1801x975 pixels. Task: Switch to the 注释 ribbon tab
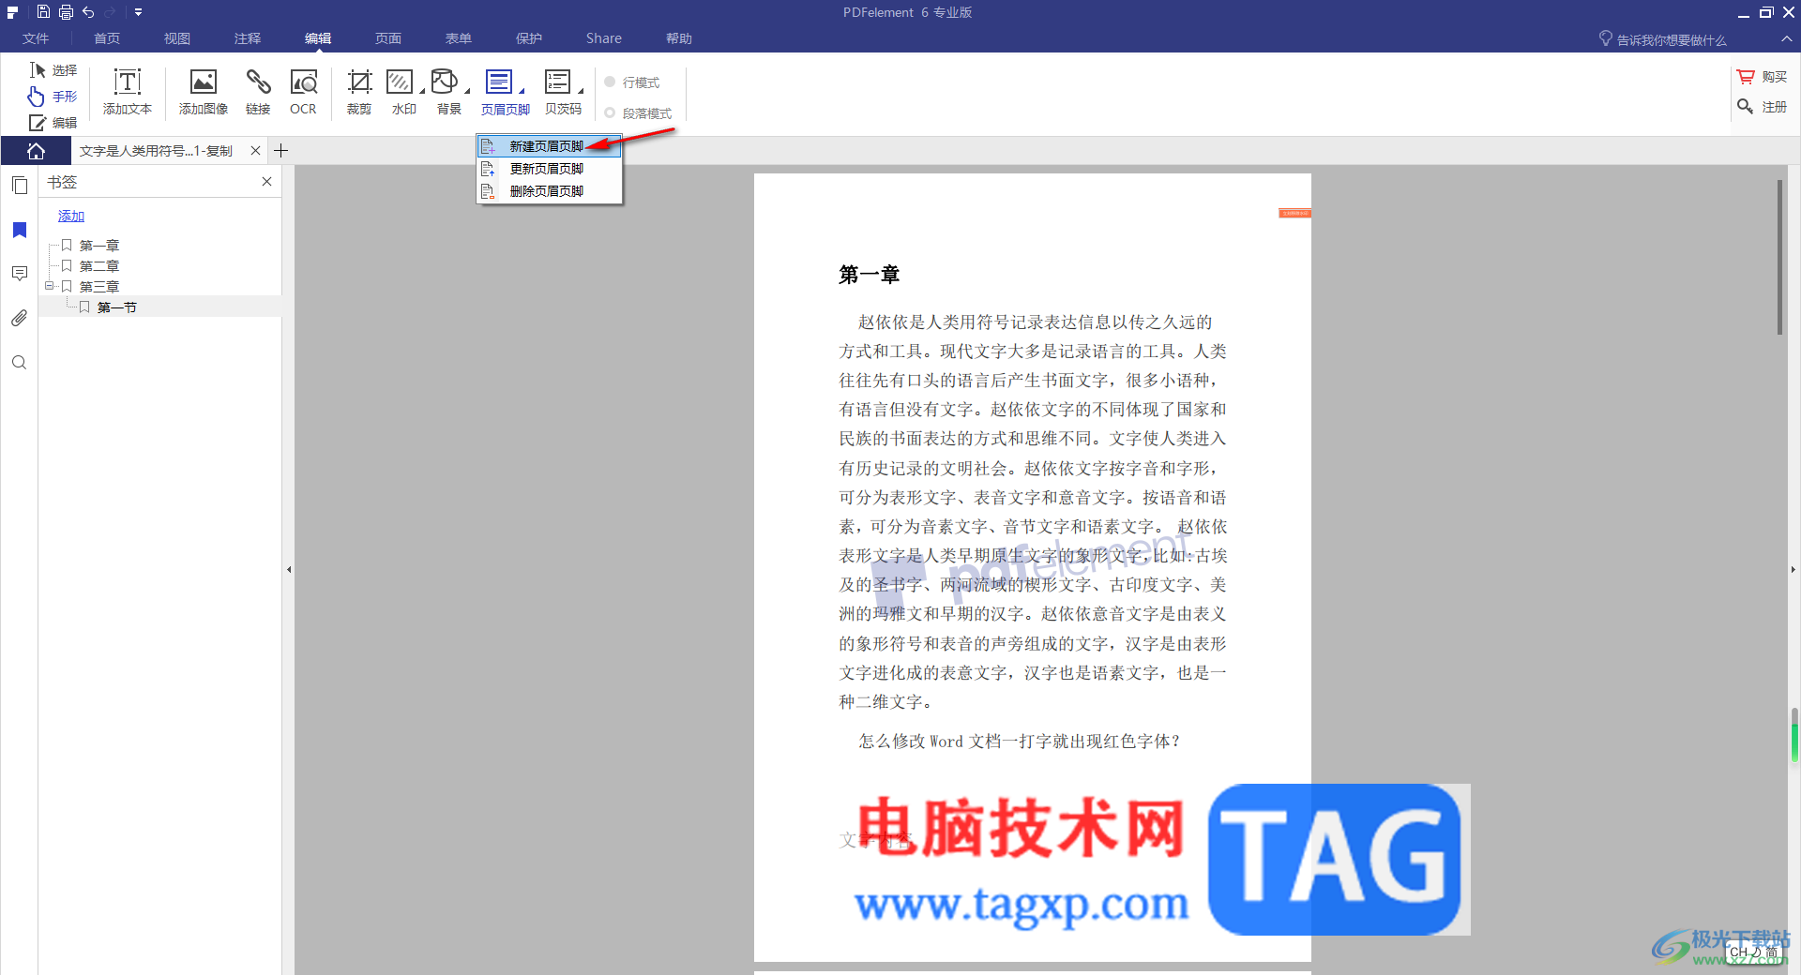click(248, 38)
